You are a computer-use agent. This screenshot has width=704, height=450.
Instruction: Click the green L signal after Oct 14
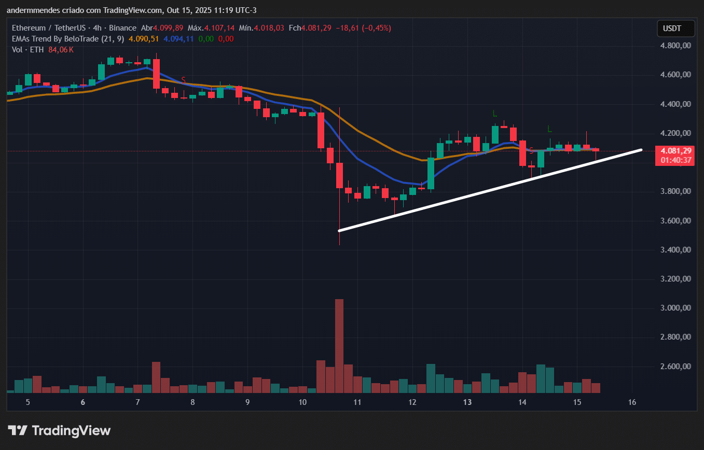coord(549,129)
